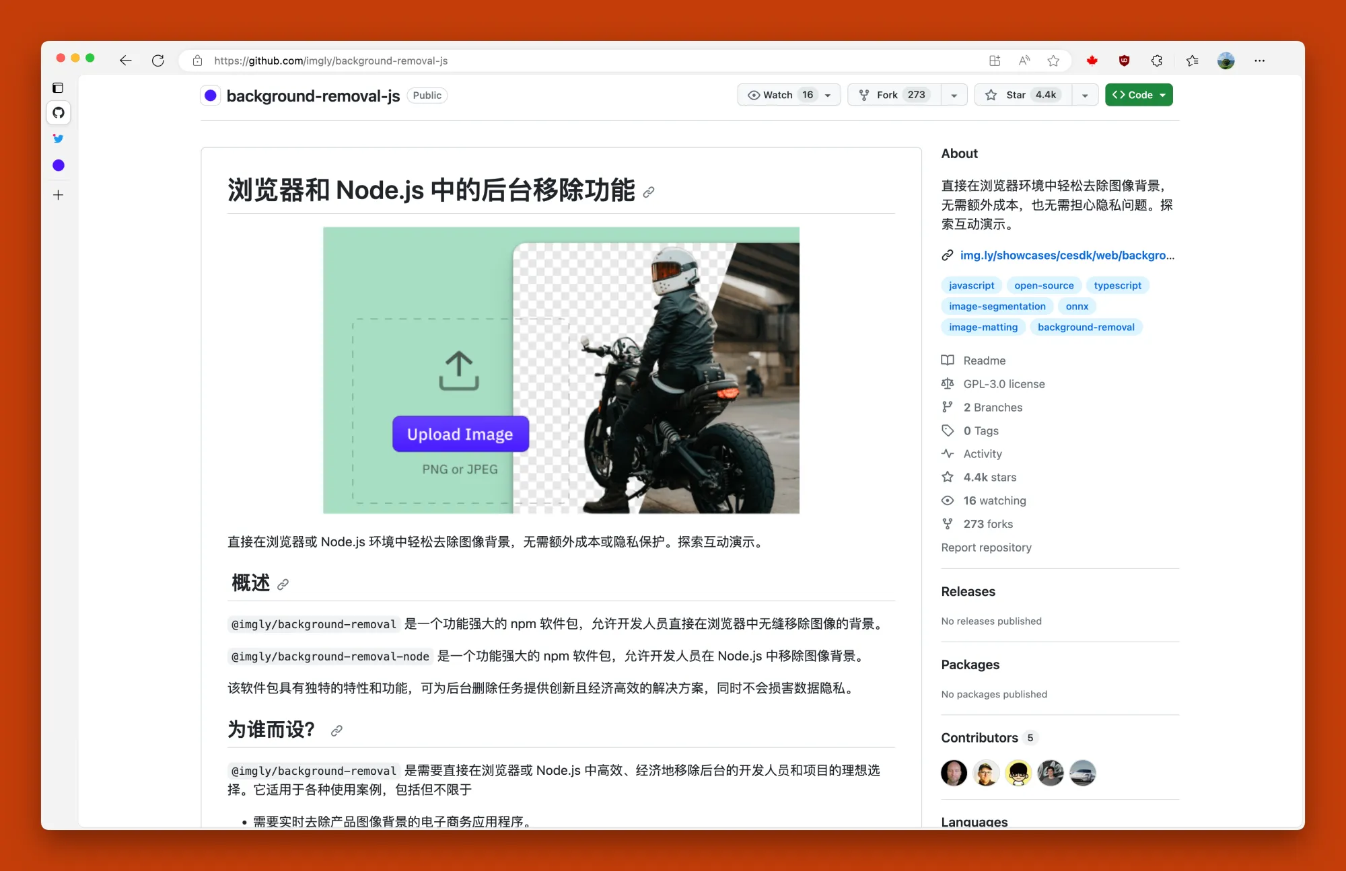Toggle the vertical tabs panel icon

click(59, 87)
